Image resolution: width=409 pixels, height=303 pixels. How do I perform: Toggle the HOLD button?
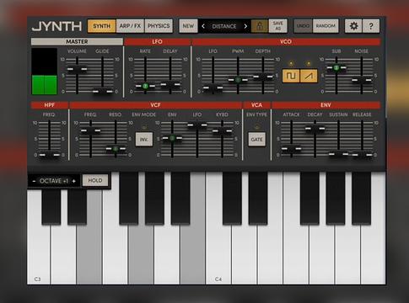95,180
